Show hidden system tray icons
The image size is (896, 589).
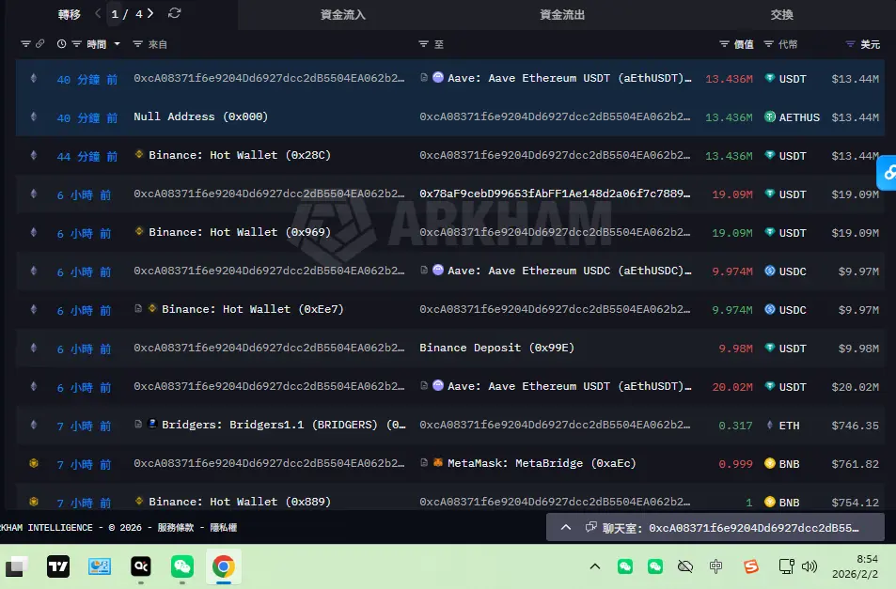click(595, 566)
